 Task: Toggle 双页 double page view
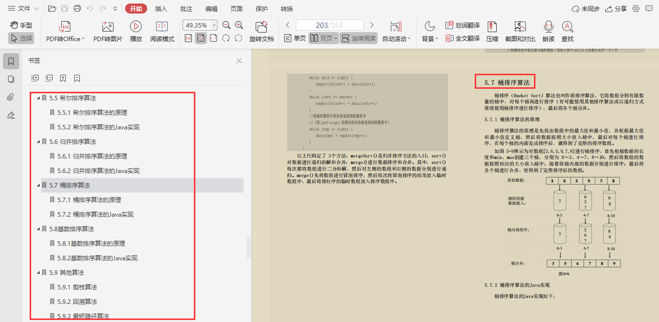tap(323, 38)
